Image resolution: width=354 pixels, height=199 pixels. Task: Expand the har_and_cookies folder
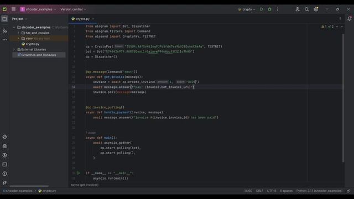click(18, 33)
